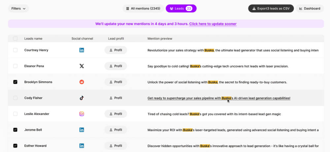Click the All mentions grid icon
This screenshot has width=330, height=152.
127,9
